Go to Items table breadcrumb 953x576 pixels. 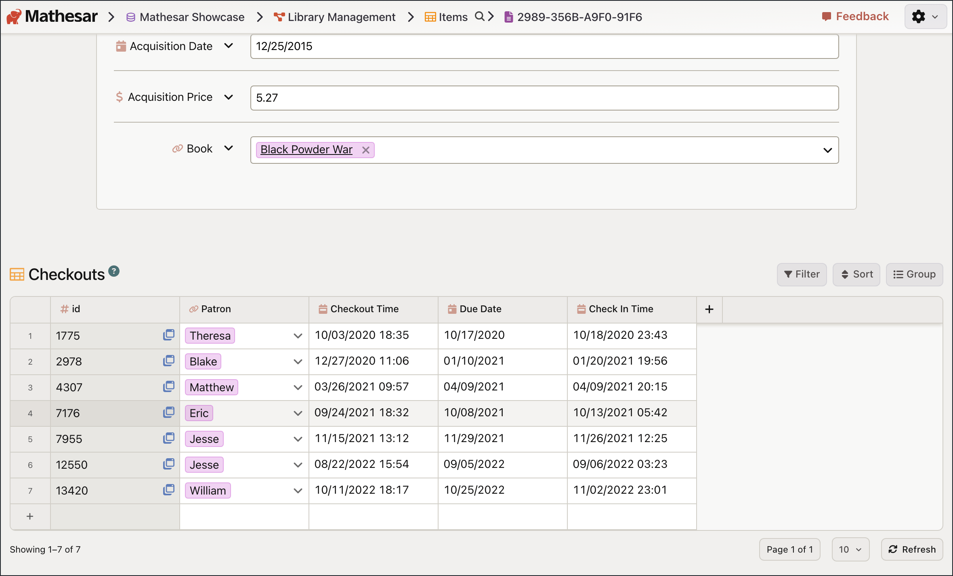click(446, 17)
